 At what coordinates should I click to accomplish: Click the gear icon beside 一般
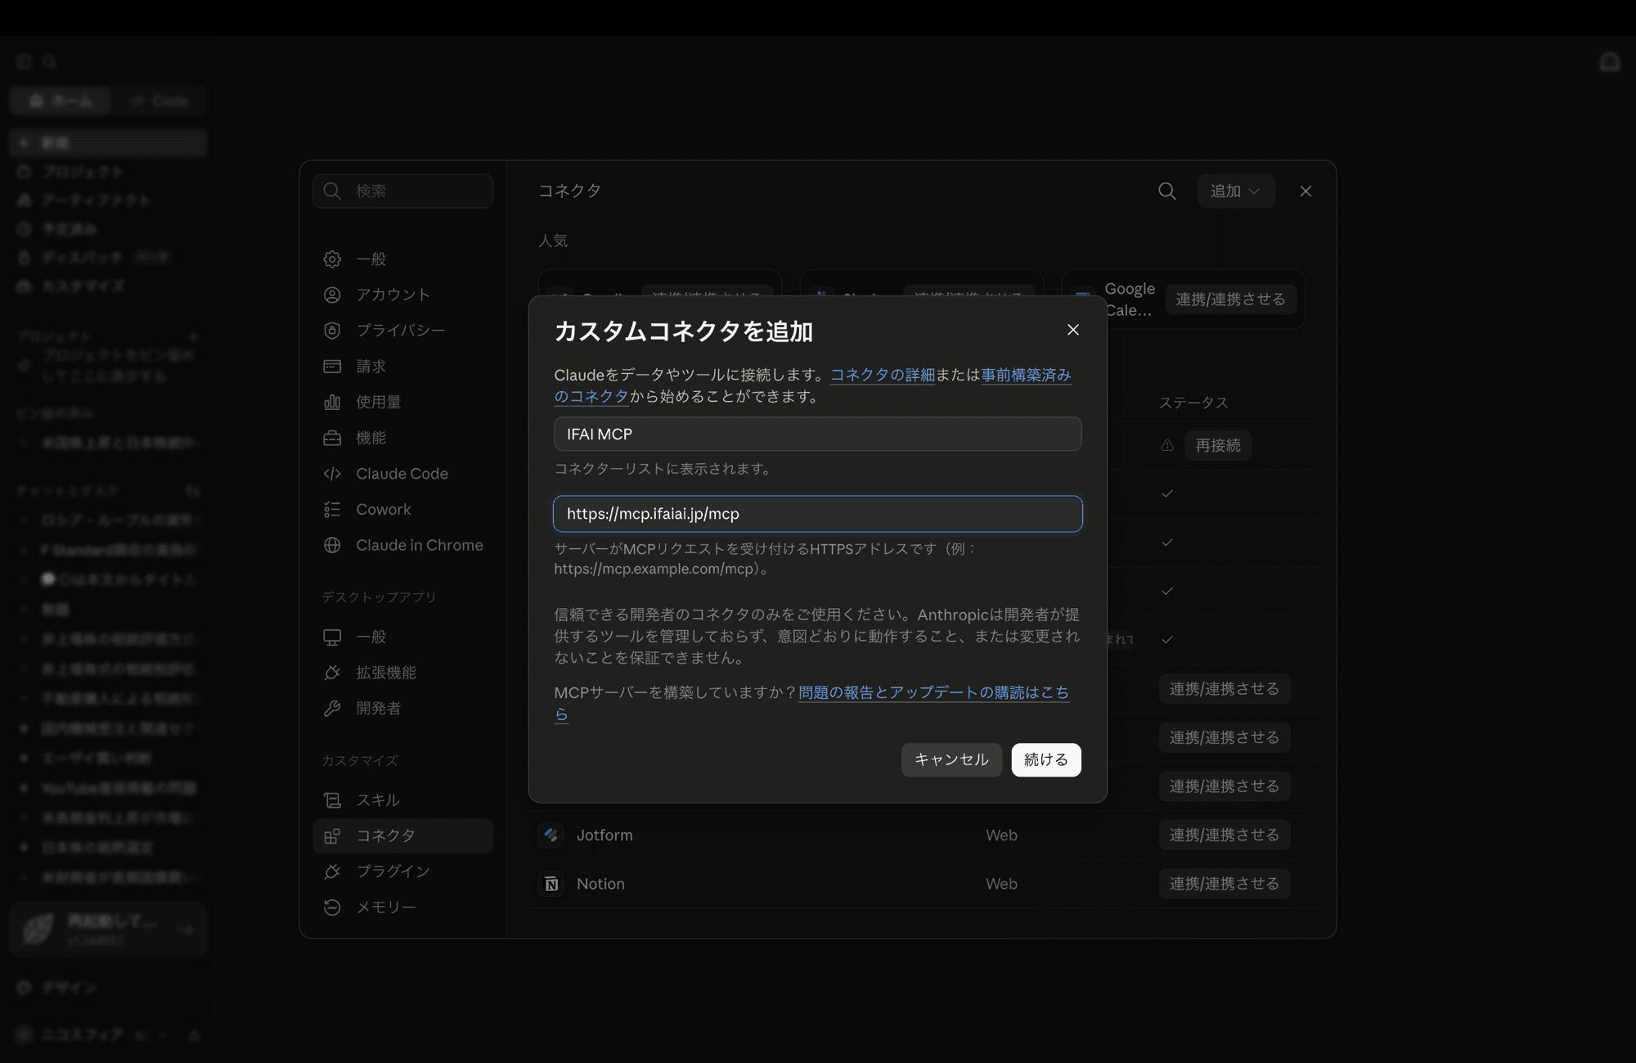[x=332, y=259]
